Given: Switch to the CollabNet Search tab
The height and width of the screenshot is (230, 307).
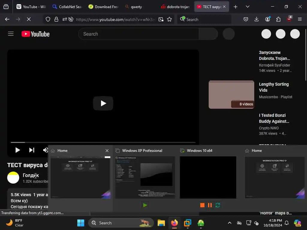Looking at the screenshot, I should 67,7.
